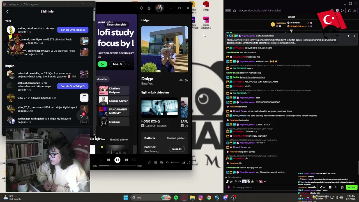Open the Dalga album cover image
The height and width of the screenshot is (202, 359).
click(164, 49)
